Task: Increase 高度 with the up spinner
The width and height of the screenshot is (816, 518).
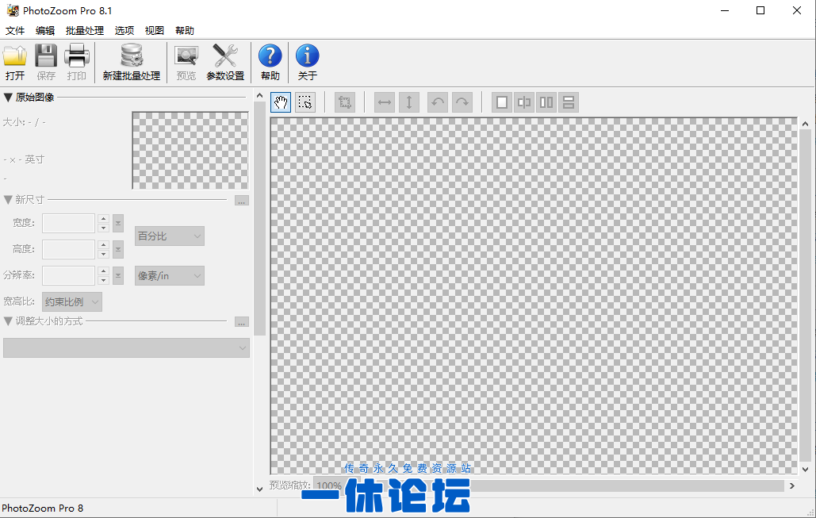Action: pyautogui.click(x=104, y=244)
